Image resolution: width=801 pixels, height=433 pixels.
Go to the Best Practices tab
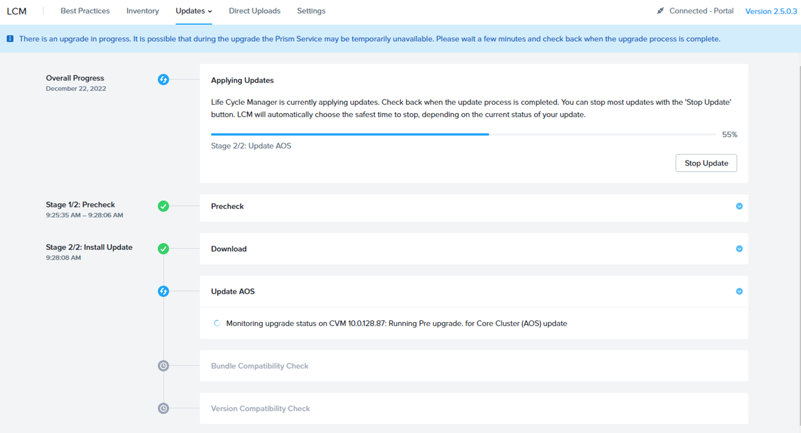[x=85, y=11]
